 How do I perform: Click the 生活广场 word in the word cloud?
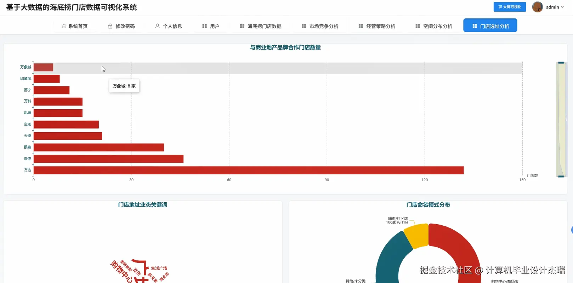159,268
